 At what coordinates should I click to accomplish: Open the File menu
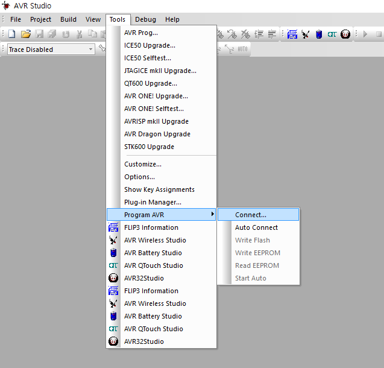(x=16, y=19)
